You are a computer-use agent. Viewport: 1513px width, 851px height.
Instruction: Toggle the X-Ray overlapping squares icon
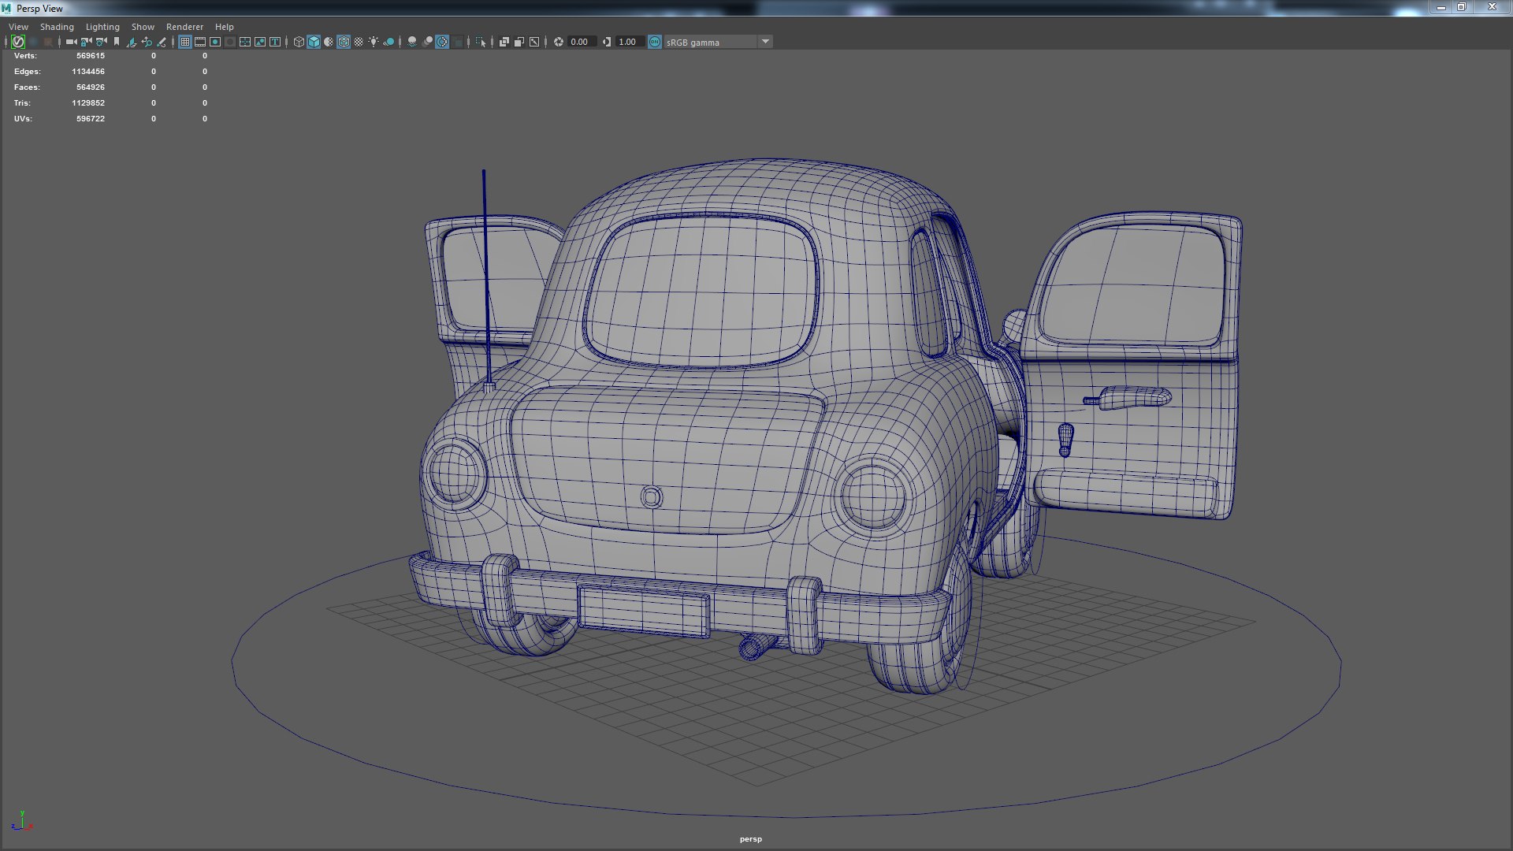click(x=504, y=42)
